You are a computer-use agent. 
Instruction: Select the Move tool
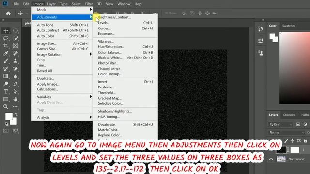[6, 30]
